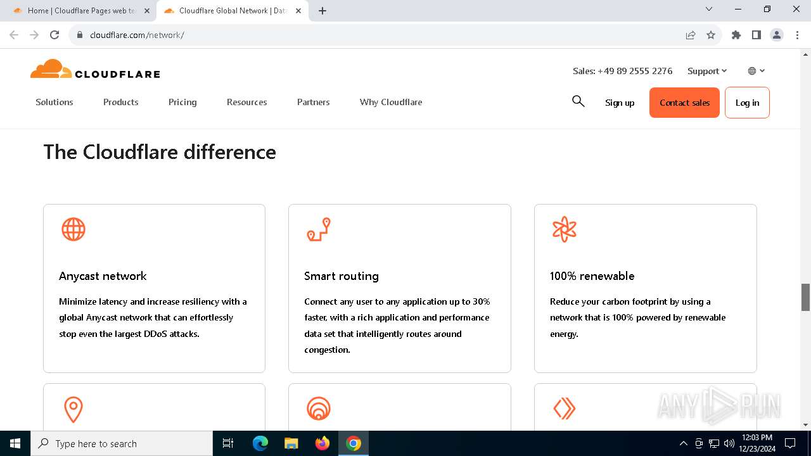Open the site search magnifier icon

[578, 101]
